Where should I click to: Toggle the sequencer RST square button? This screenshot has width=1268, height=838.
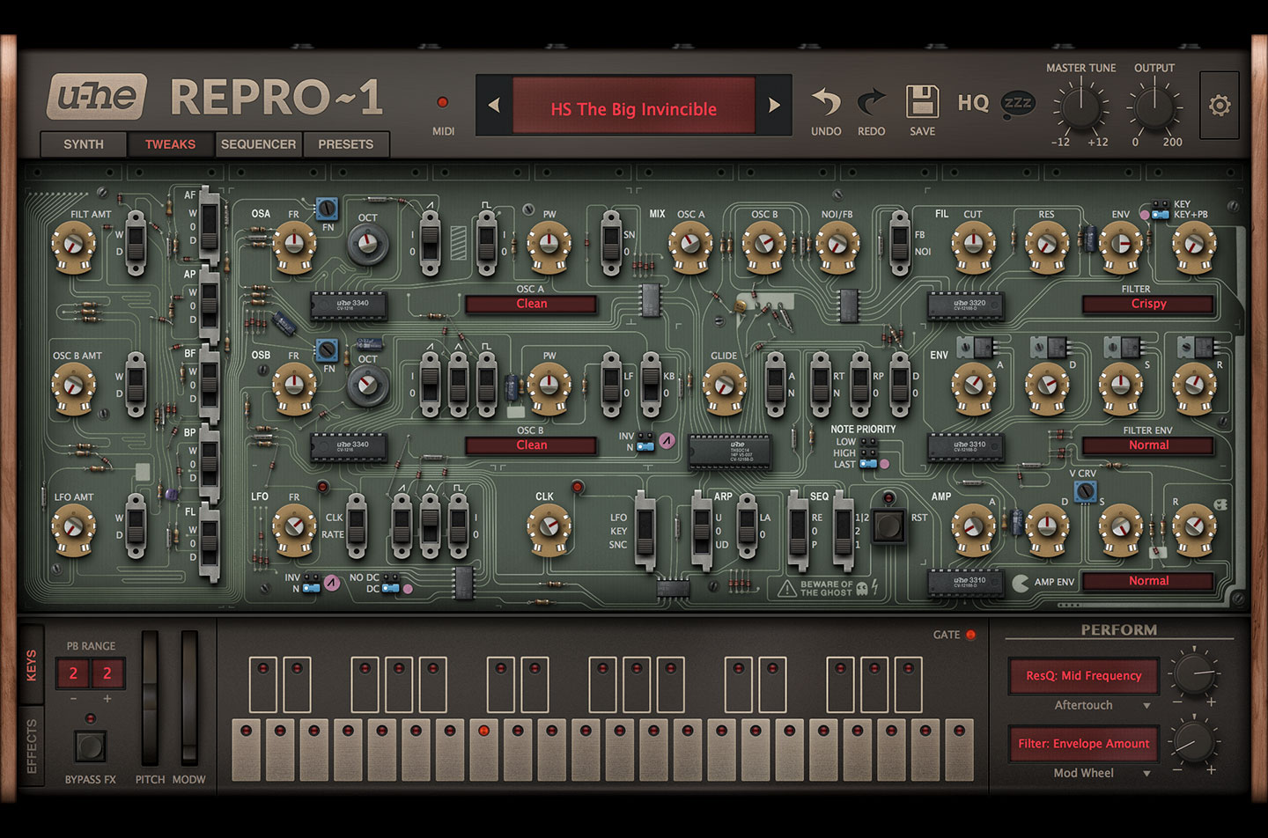click(888, 526)
